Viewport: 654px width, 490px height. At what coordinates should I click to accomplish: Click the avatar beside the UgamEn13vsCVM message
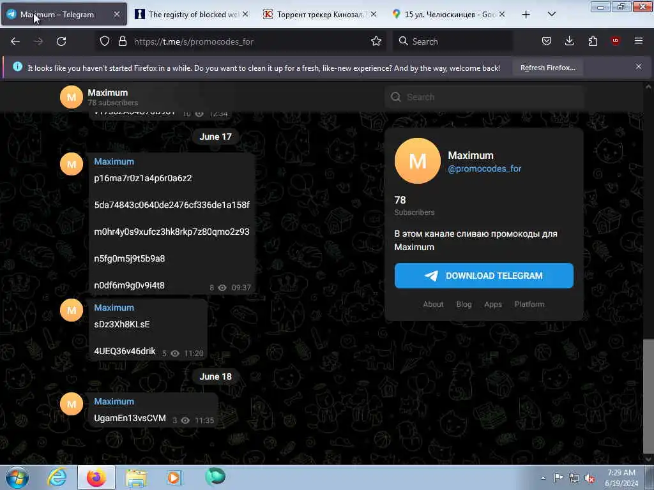(x=72, y=404)
